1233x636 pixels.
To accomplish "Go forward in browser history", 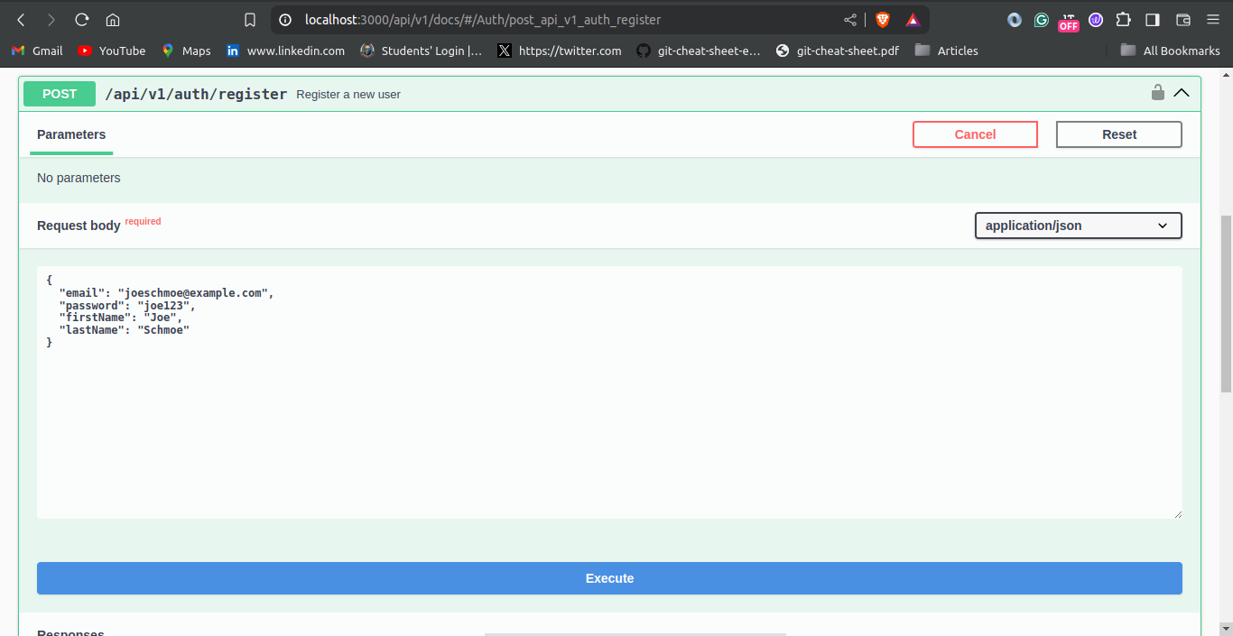I will pos(51,19).
